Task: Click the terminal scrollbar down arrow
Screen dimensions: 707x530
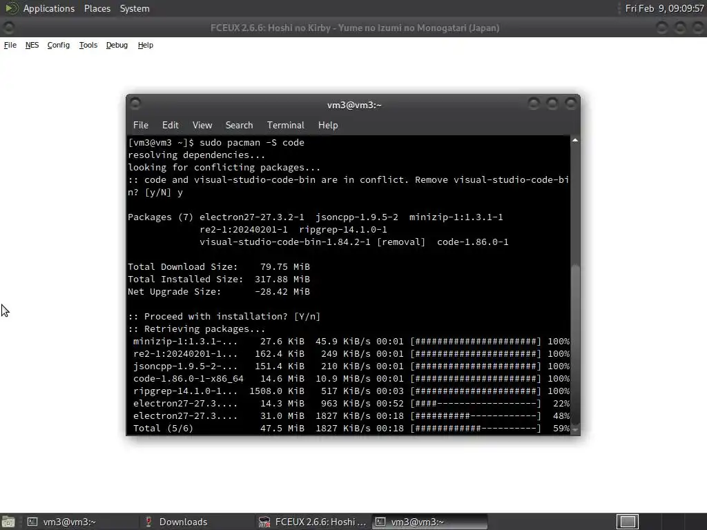Action: 575,430
